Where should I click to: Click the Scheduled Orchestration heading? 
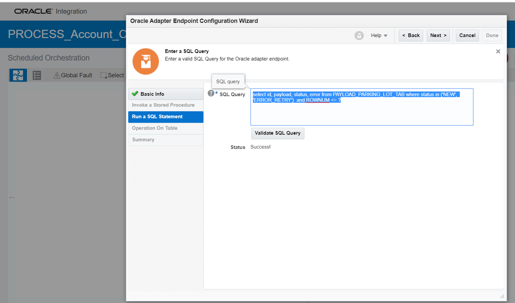point(49,58)
